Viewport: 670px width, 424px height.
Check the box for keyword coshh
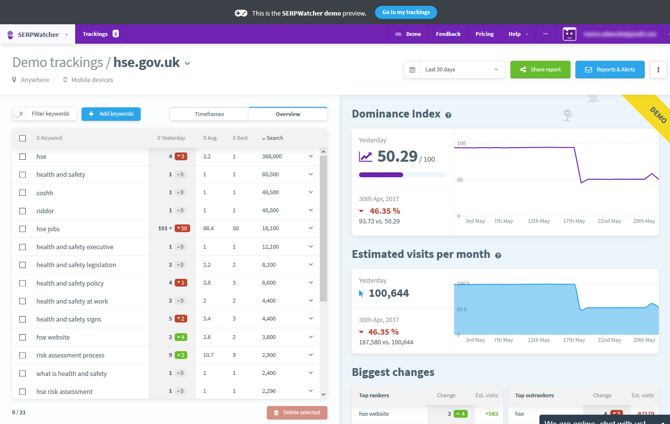[22, 193]
